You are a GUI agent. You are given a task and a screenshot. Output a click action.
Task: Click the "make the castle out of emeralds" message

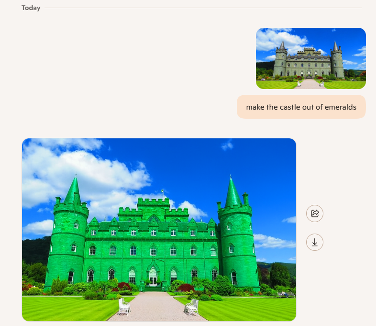tap(301, 107)
